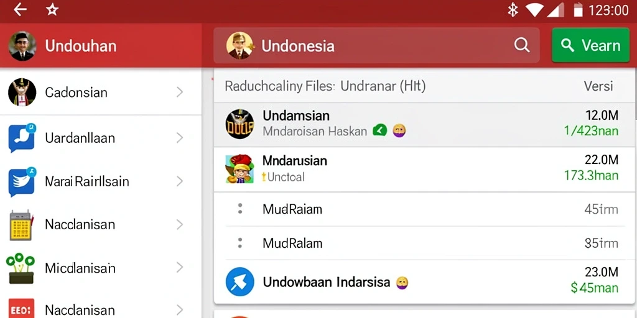Tap the star favorite icon
The image size is (637, 318).
52,10
